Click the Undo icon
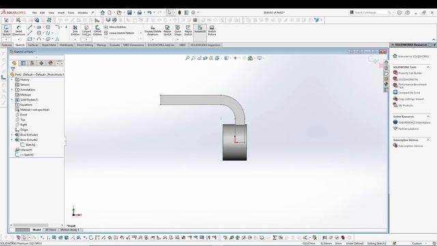Image resolution: width=437 pixels, height=246 pixels. [150, 12]
